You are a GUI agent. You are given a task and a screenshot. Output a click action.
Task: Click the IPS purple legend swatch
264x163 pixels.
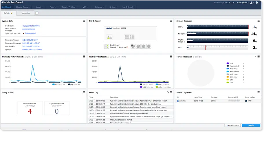click(x=228, y=63)
